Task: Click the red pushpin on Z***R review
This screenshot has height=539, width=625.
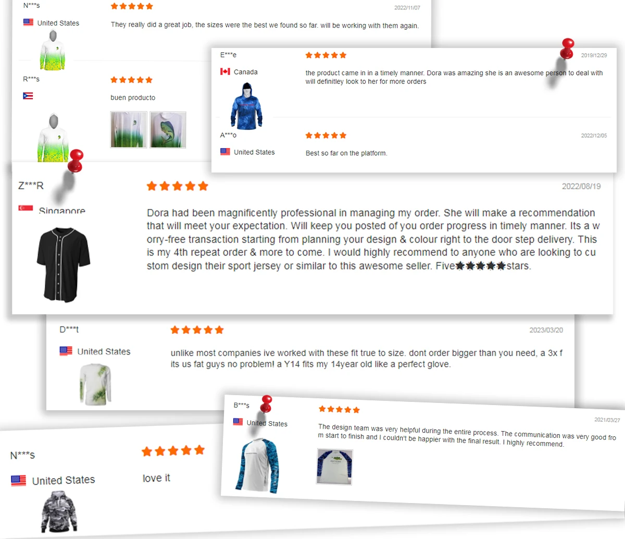Action: (76, 160)
